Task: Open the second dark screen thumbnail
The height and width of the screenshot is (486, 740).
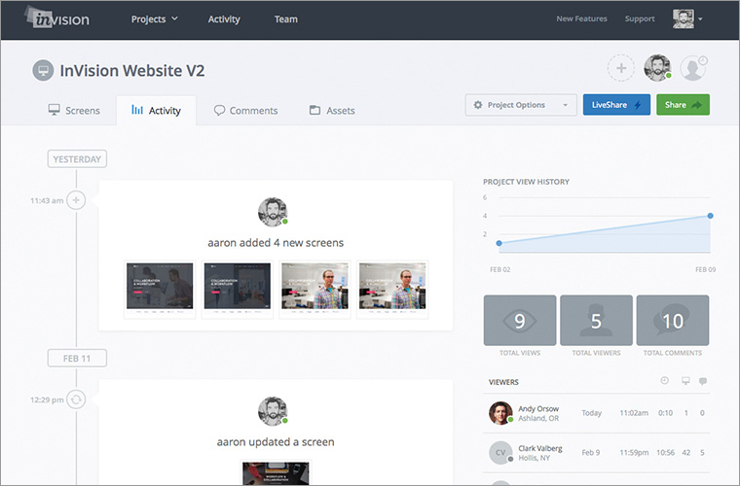Action: (237, 289)
